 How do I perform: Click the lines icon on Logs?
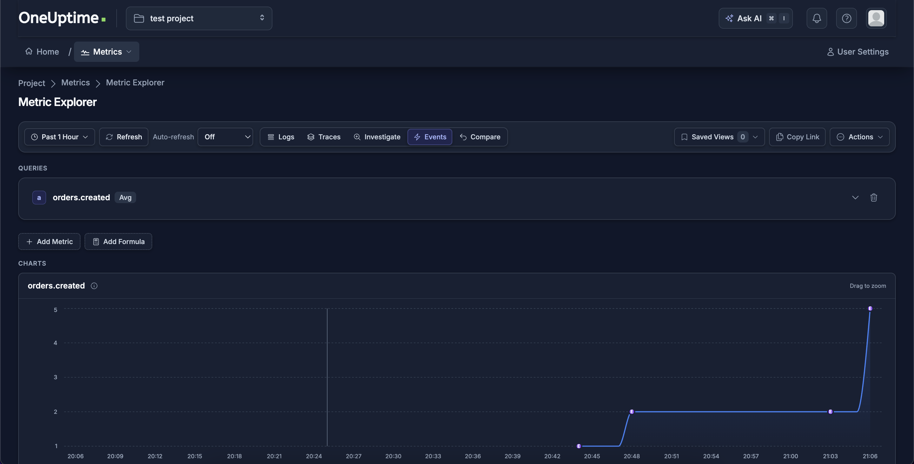271,137
